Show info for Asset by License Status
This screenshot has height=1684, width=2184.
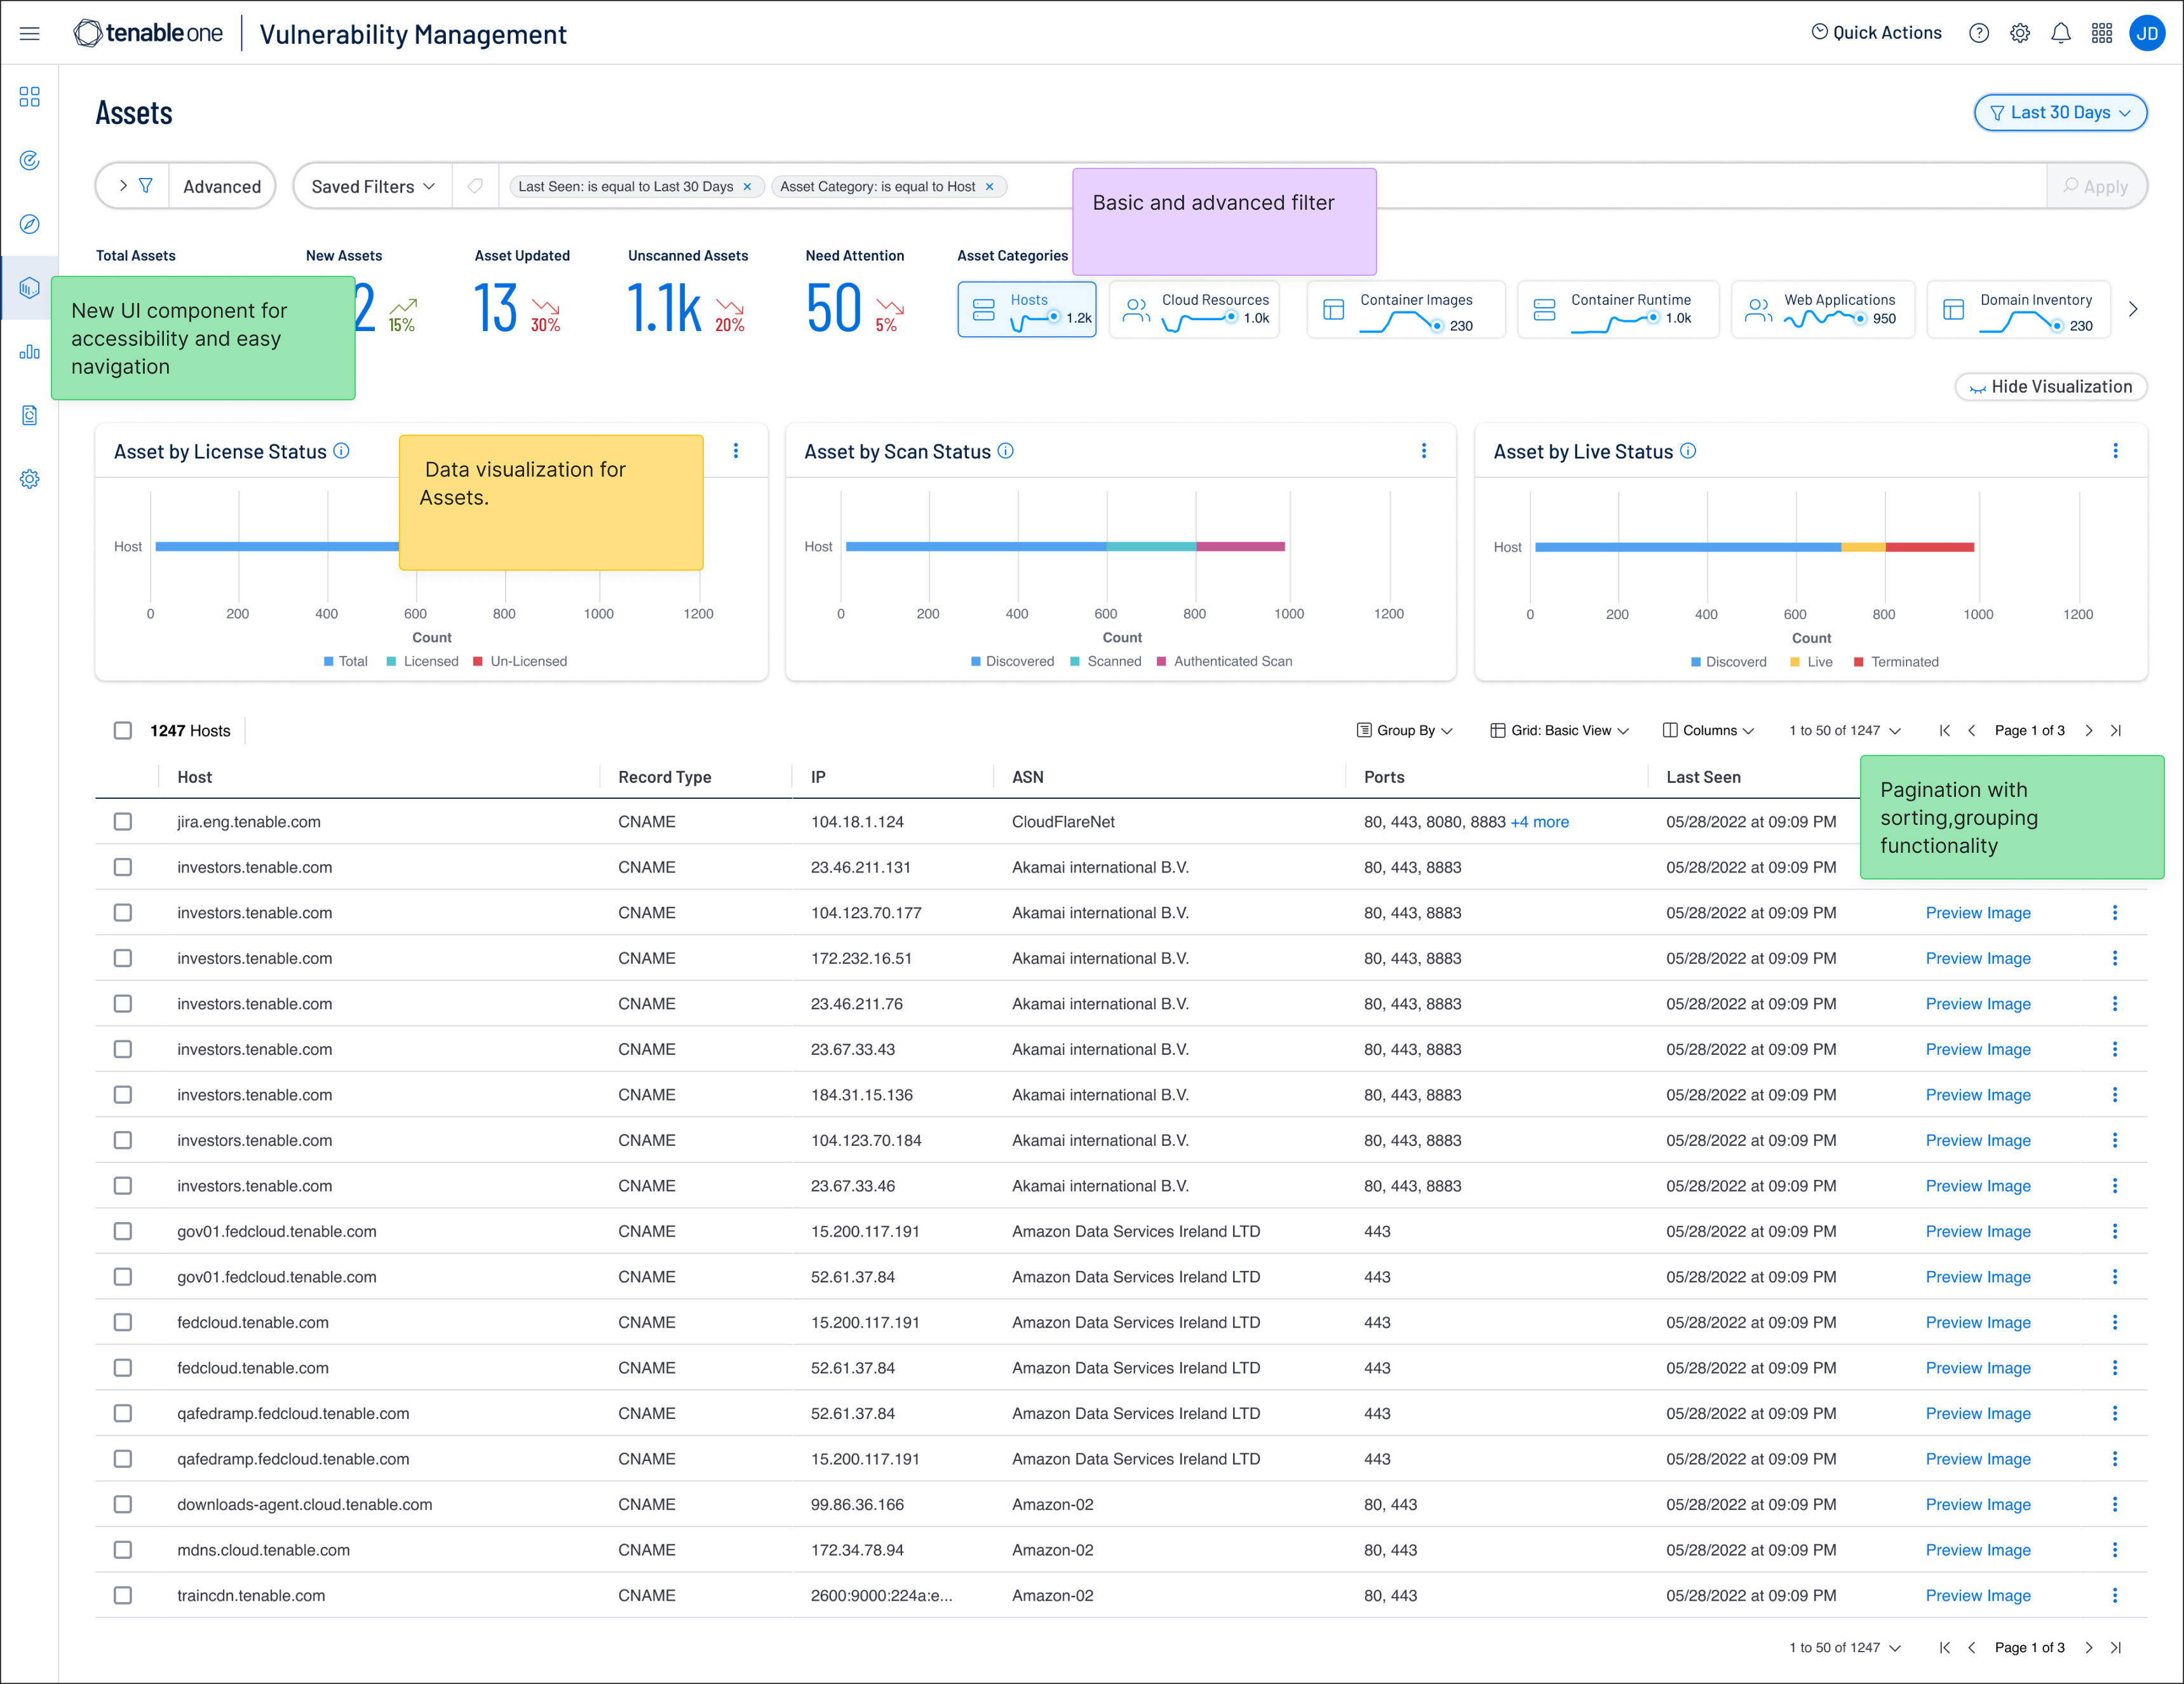click(341, 451)
